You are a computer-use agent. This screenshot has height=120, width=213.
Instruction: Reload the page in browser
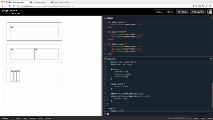point(10,6)
